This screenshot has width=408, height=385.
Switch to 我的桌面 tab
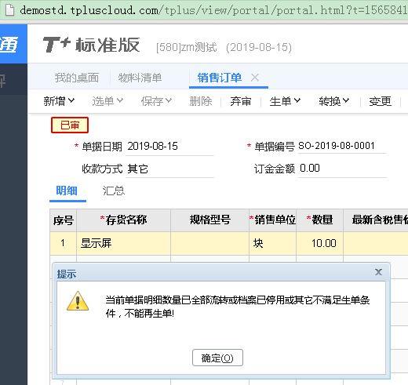[77, 78]
